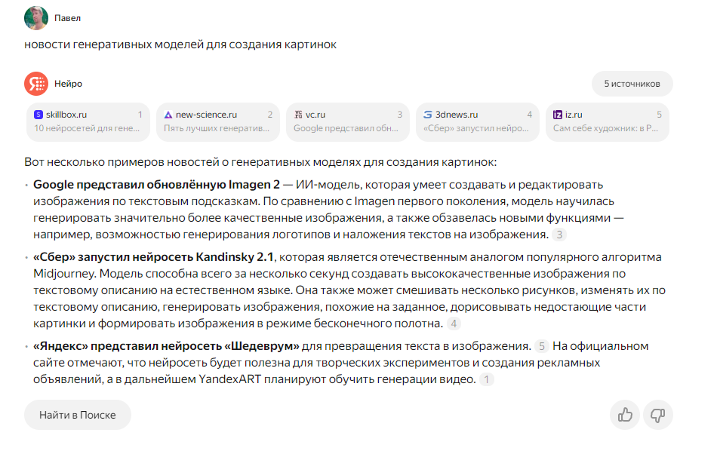717x451 pixels.
Task: Click the skillbox.ru favicon icon
Action: point(38,115)
